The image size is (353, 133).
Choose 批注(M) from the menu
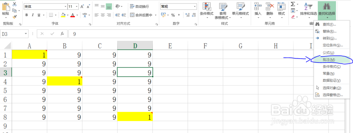(x=331, y=60)
